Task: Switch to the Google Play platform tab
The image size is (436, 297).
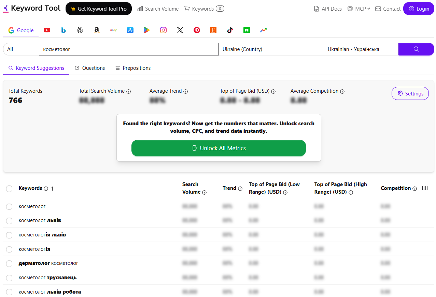Action: pyautogui.click(x=146, y=30)
